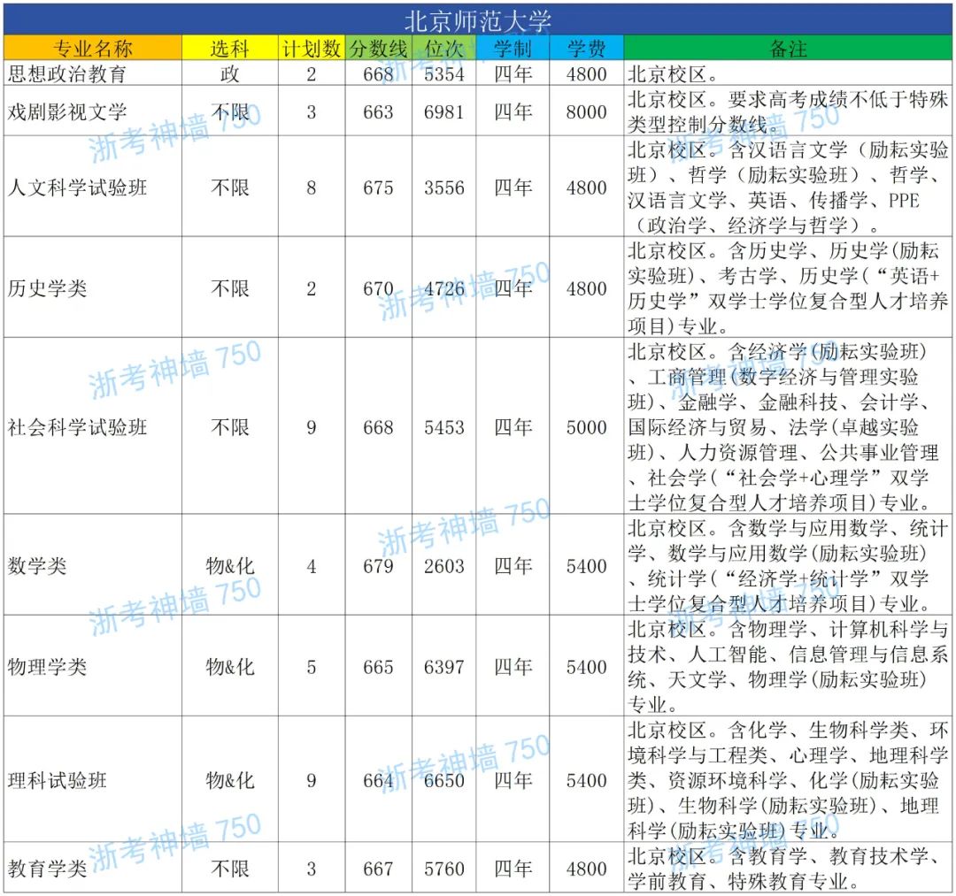
Task: Click the 分数线 column header
Action: click(378, 48)
